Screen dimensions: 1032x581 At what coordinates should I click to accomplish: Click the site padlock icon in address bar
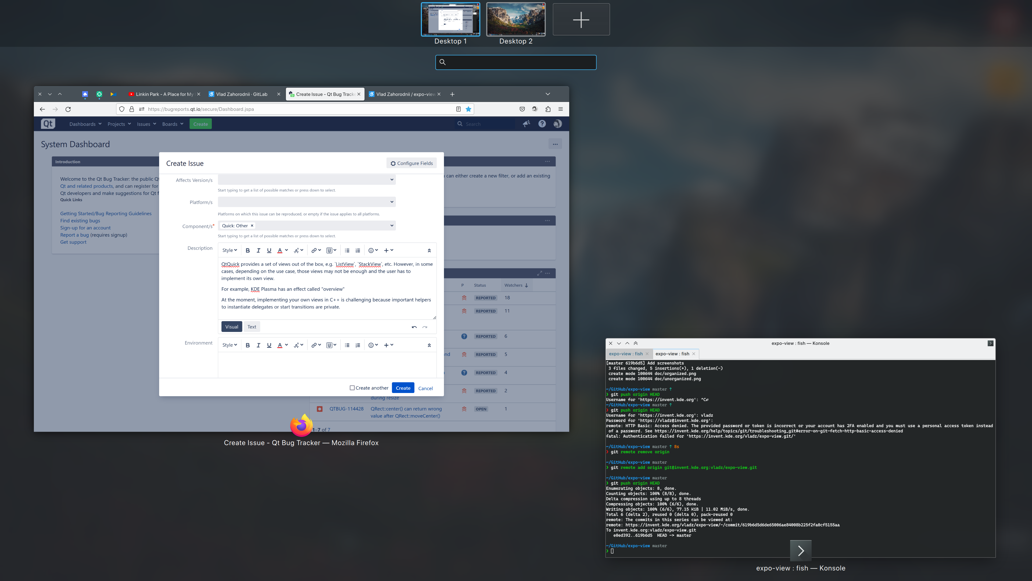click(131, 109)
